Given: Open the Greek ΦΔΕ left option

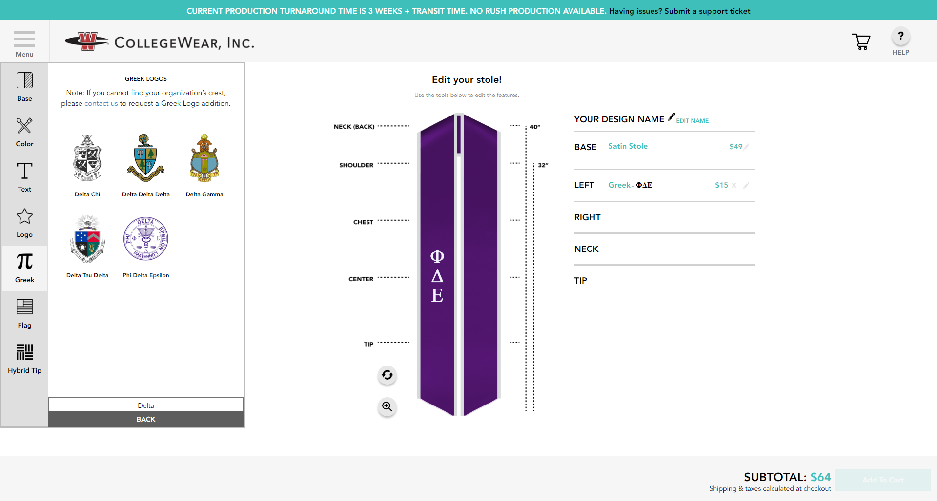Looking at the screenshot, I should [x=630, y=185].
